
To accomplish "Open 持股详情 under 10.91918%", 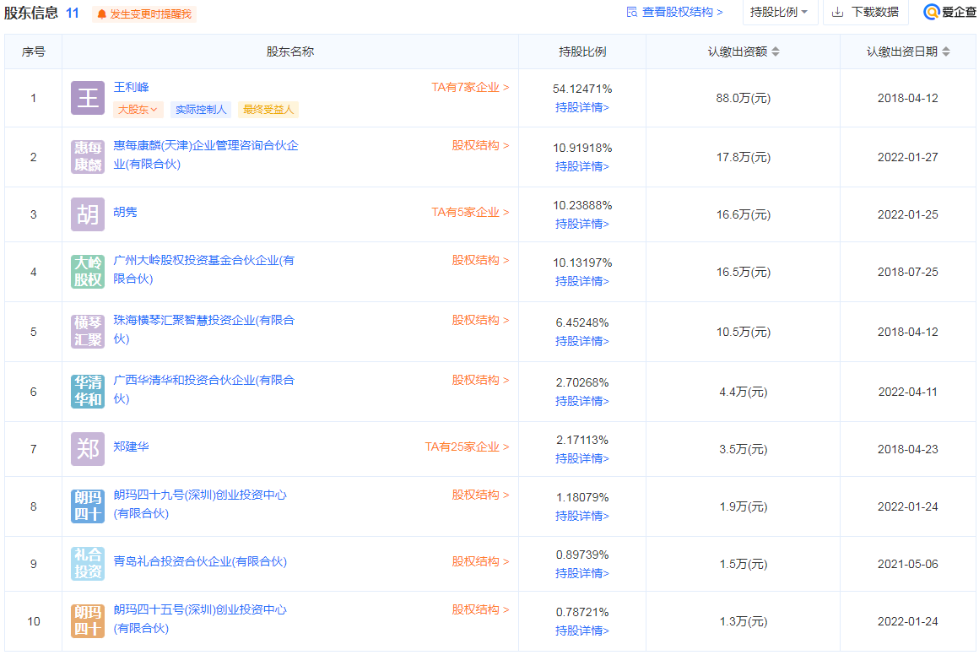I will (x=581, y=166).
